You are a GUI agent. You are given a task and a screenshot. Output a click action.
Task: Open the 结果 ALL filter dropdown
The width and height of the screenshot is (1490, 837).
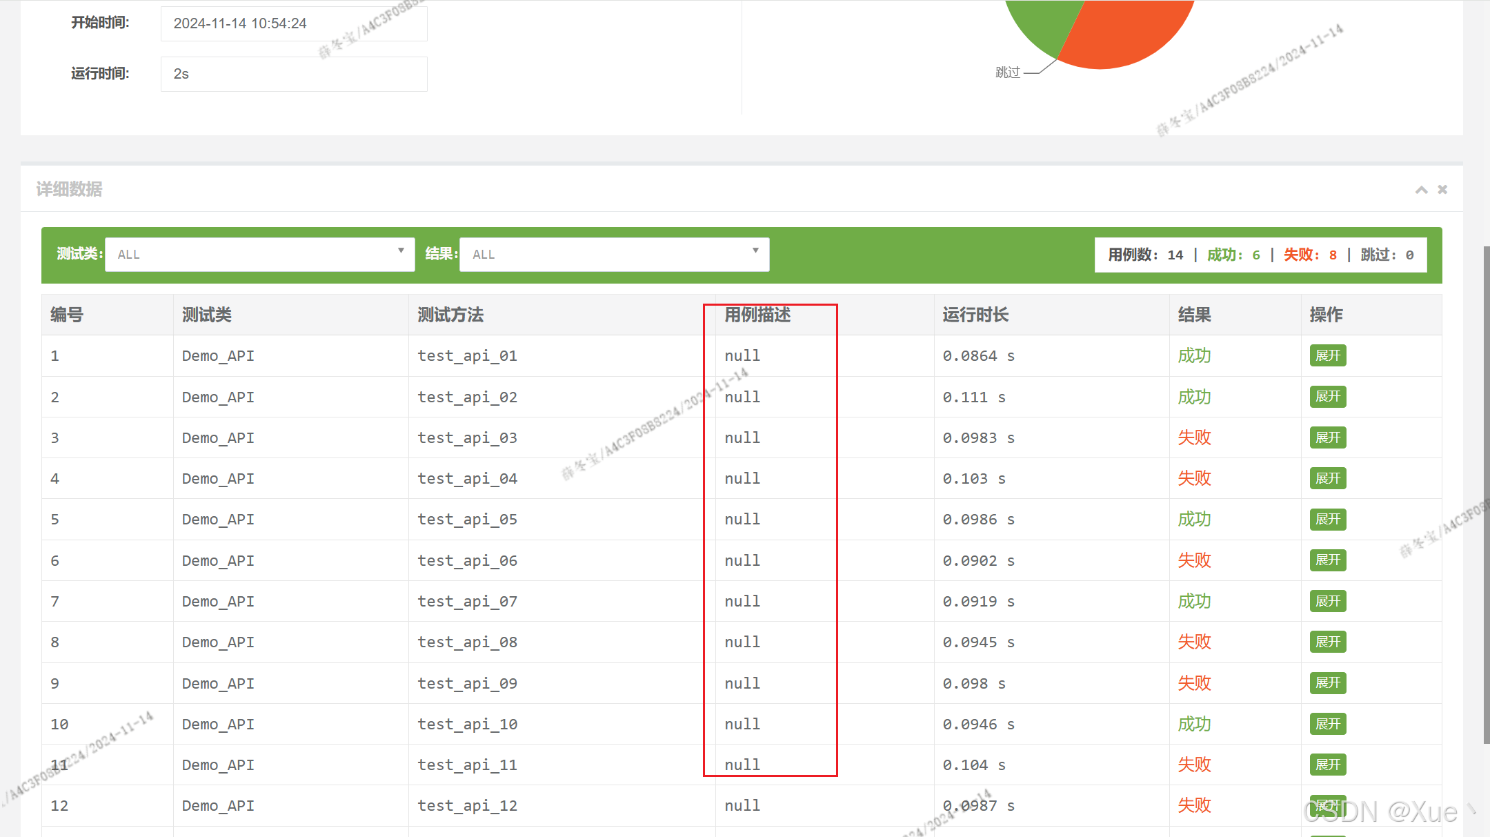pyautogui.click(x=614, y=255)
